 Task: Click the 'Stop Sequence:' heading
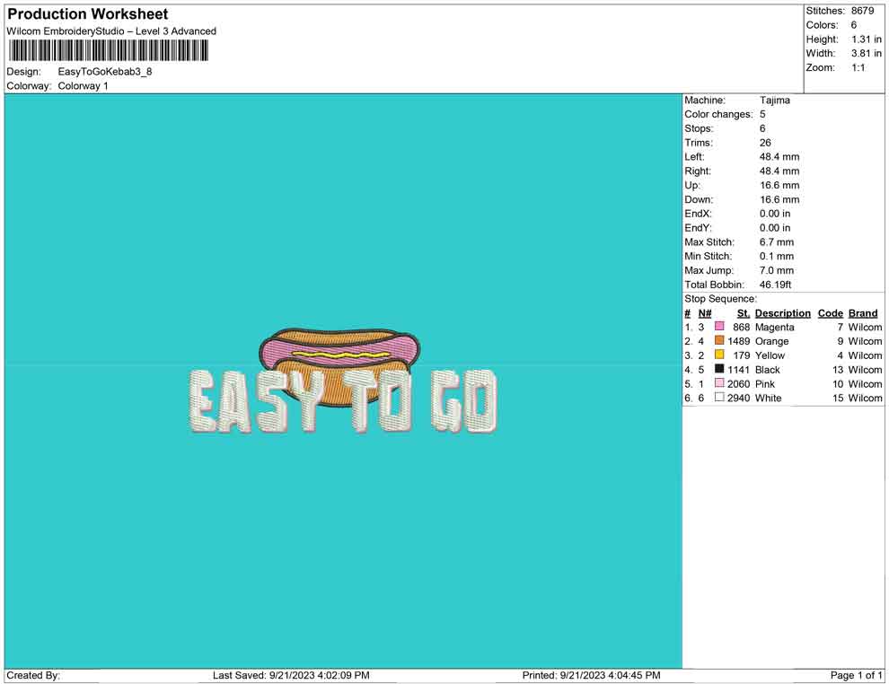click(720, 299)
